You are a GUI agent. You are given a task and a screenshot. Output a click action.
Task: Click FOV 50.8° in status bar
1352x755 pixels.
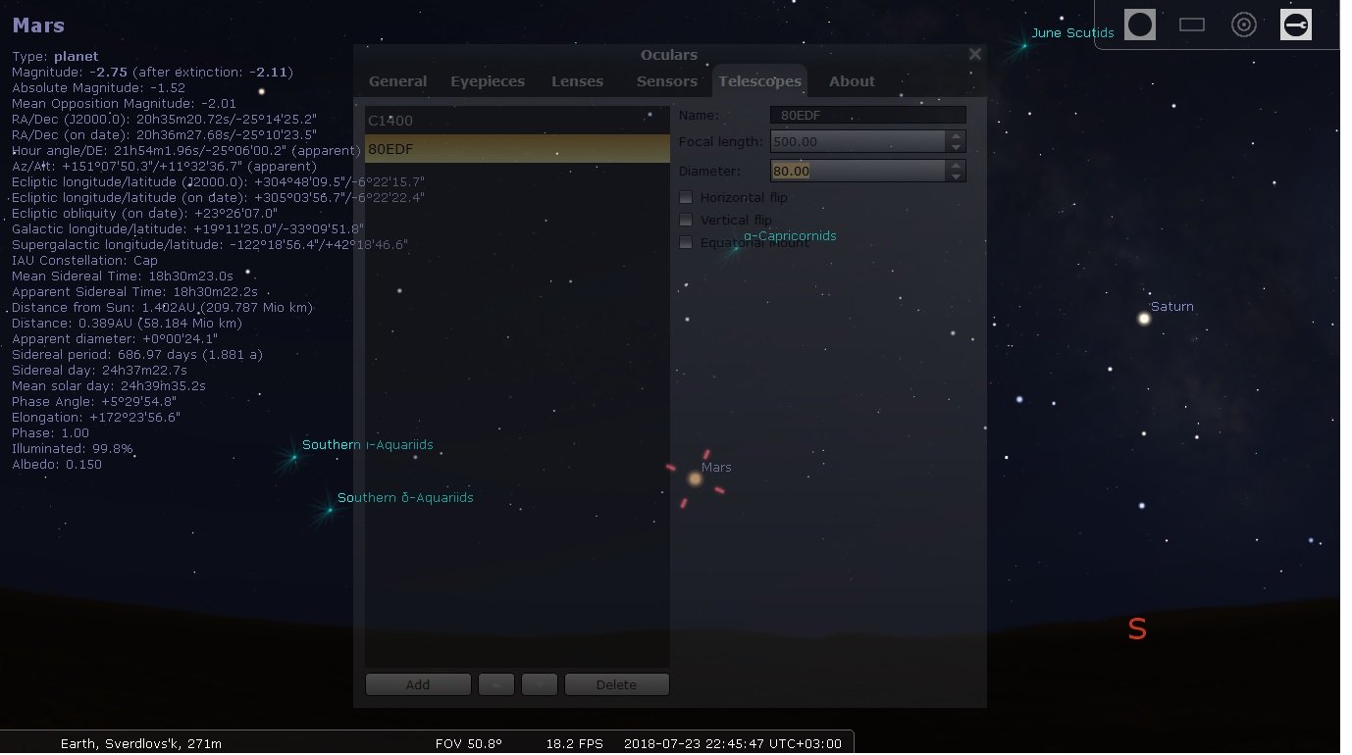coord(468,743)
